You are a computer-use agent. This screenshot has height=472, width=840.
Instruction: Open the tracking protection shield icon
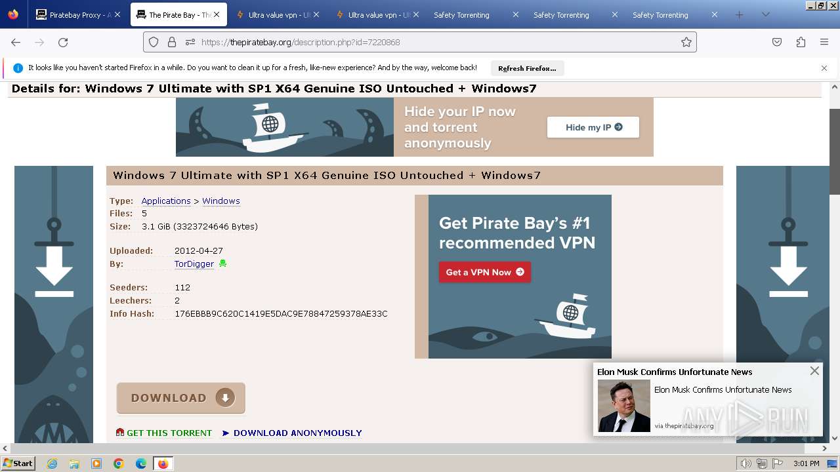coord(154,42)
